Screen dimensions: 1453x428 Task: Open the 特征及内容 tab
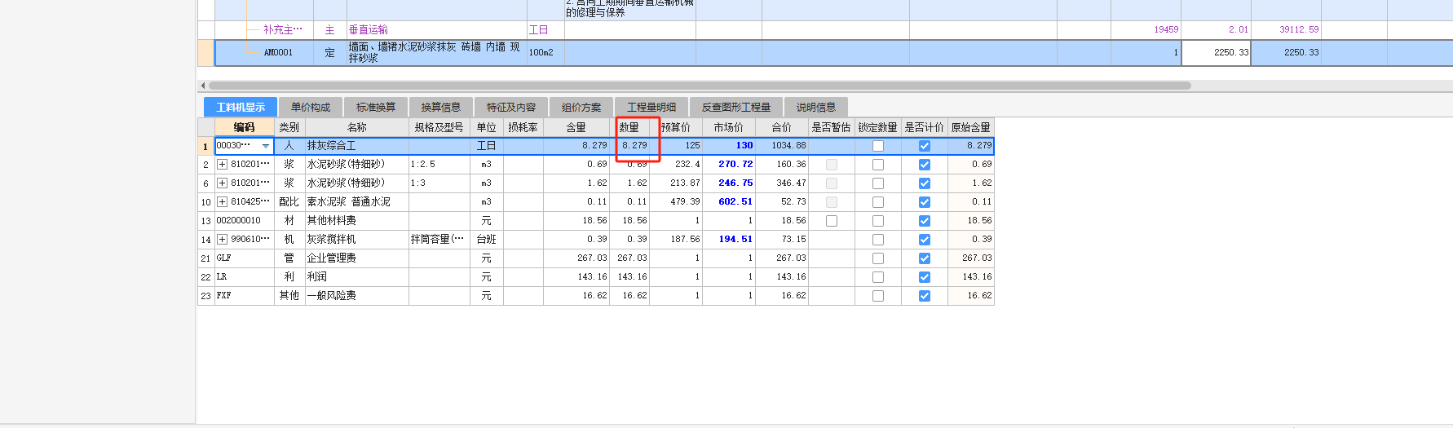tap(511, 108)
